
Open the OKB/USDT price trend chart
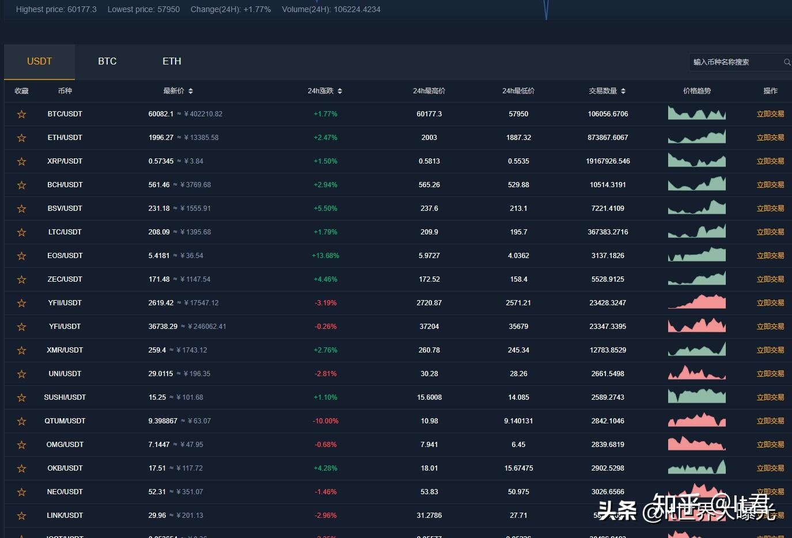click(697, 467)
